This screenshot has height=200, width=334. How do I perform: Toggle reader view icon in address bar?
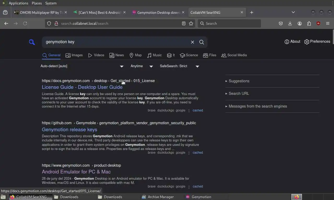[184, 23]
